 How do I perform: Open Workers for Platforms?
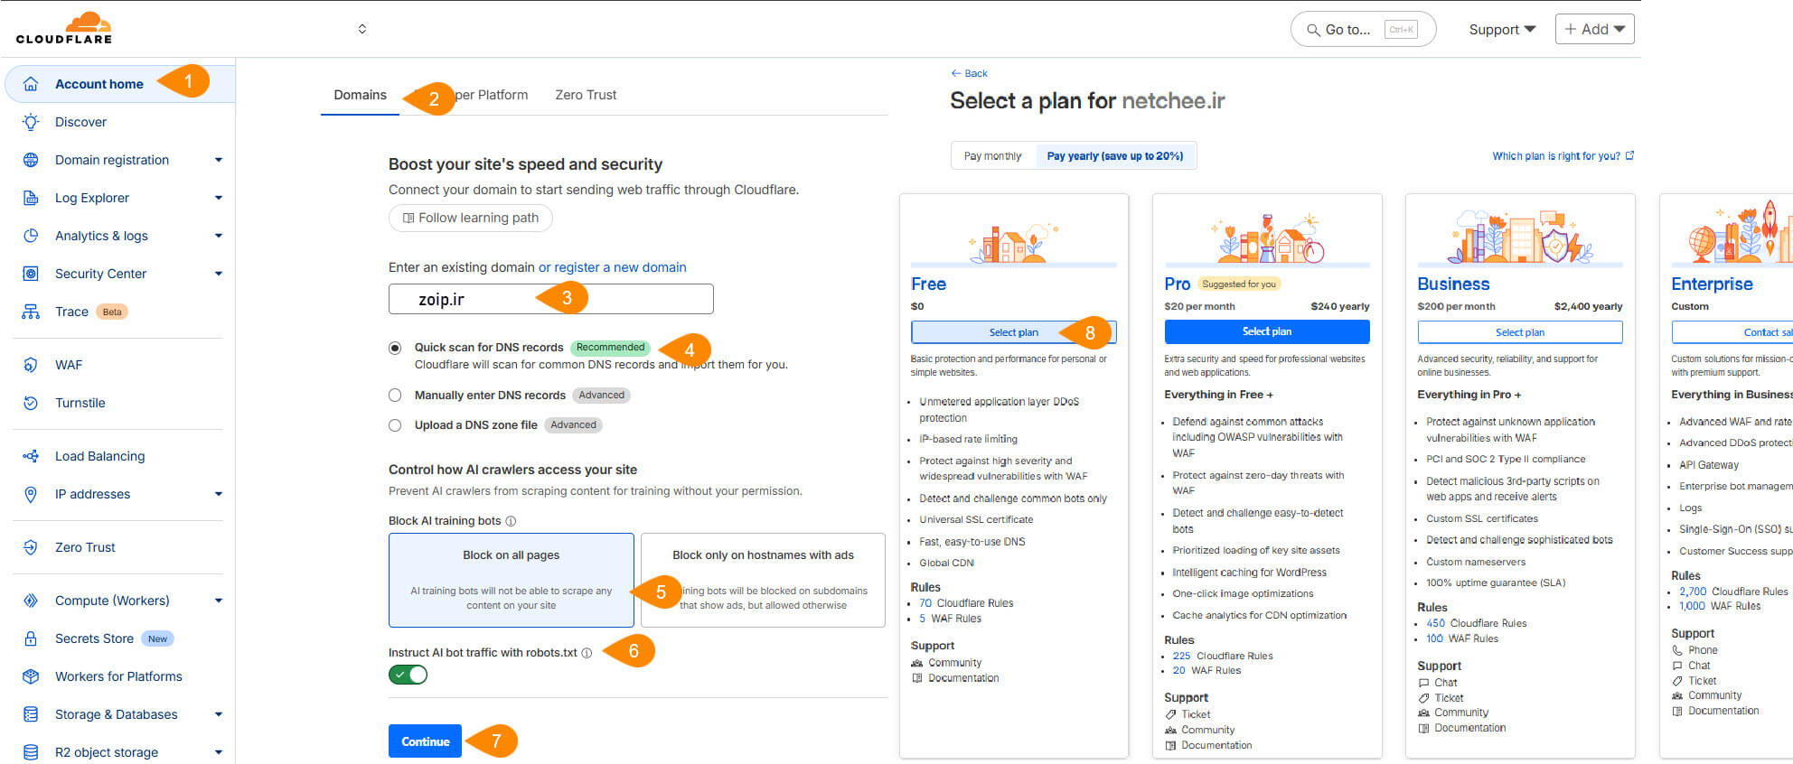[x=118, y=675]
